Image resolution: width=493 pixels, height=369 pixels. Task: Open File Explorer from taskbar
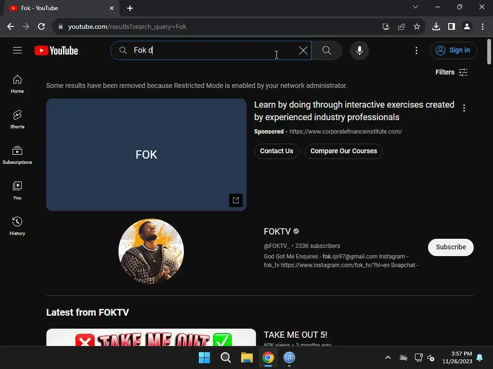pos(247,357)
